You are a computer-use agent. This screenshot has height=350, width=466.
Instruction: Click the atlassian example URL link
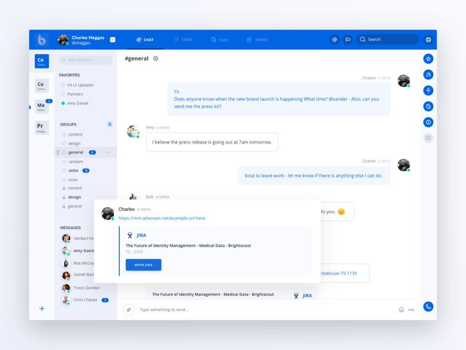[x=162, y=218]
